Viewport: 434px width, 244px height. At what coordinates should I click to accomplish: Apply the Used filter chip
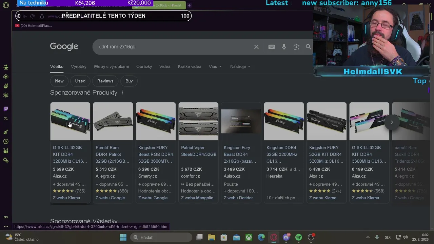click(x=80, y=81)
